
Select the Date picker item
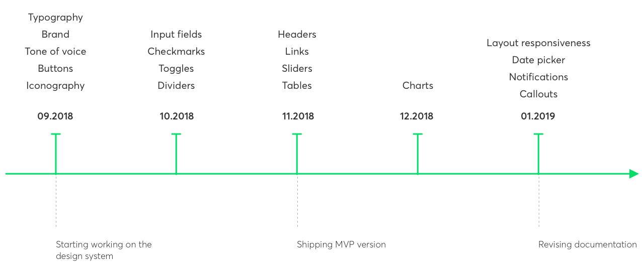[x=538, y=60]
